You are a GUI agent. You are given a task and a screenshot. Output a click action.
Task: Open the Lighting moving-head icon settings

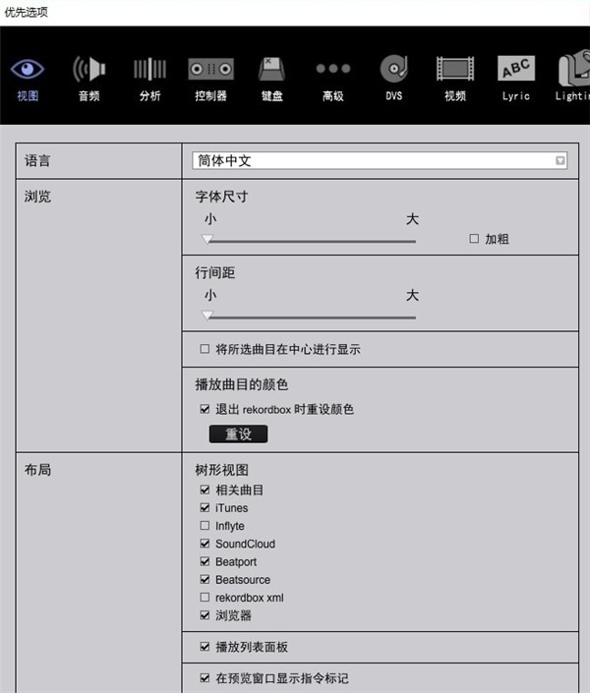(x=572, y=76)
